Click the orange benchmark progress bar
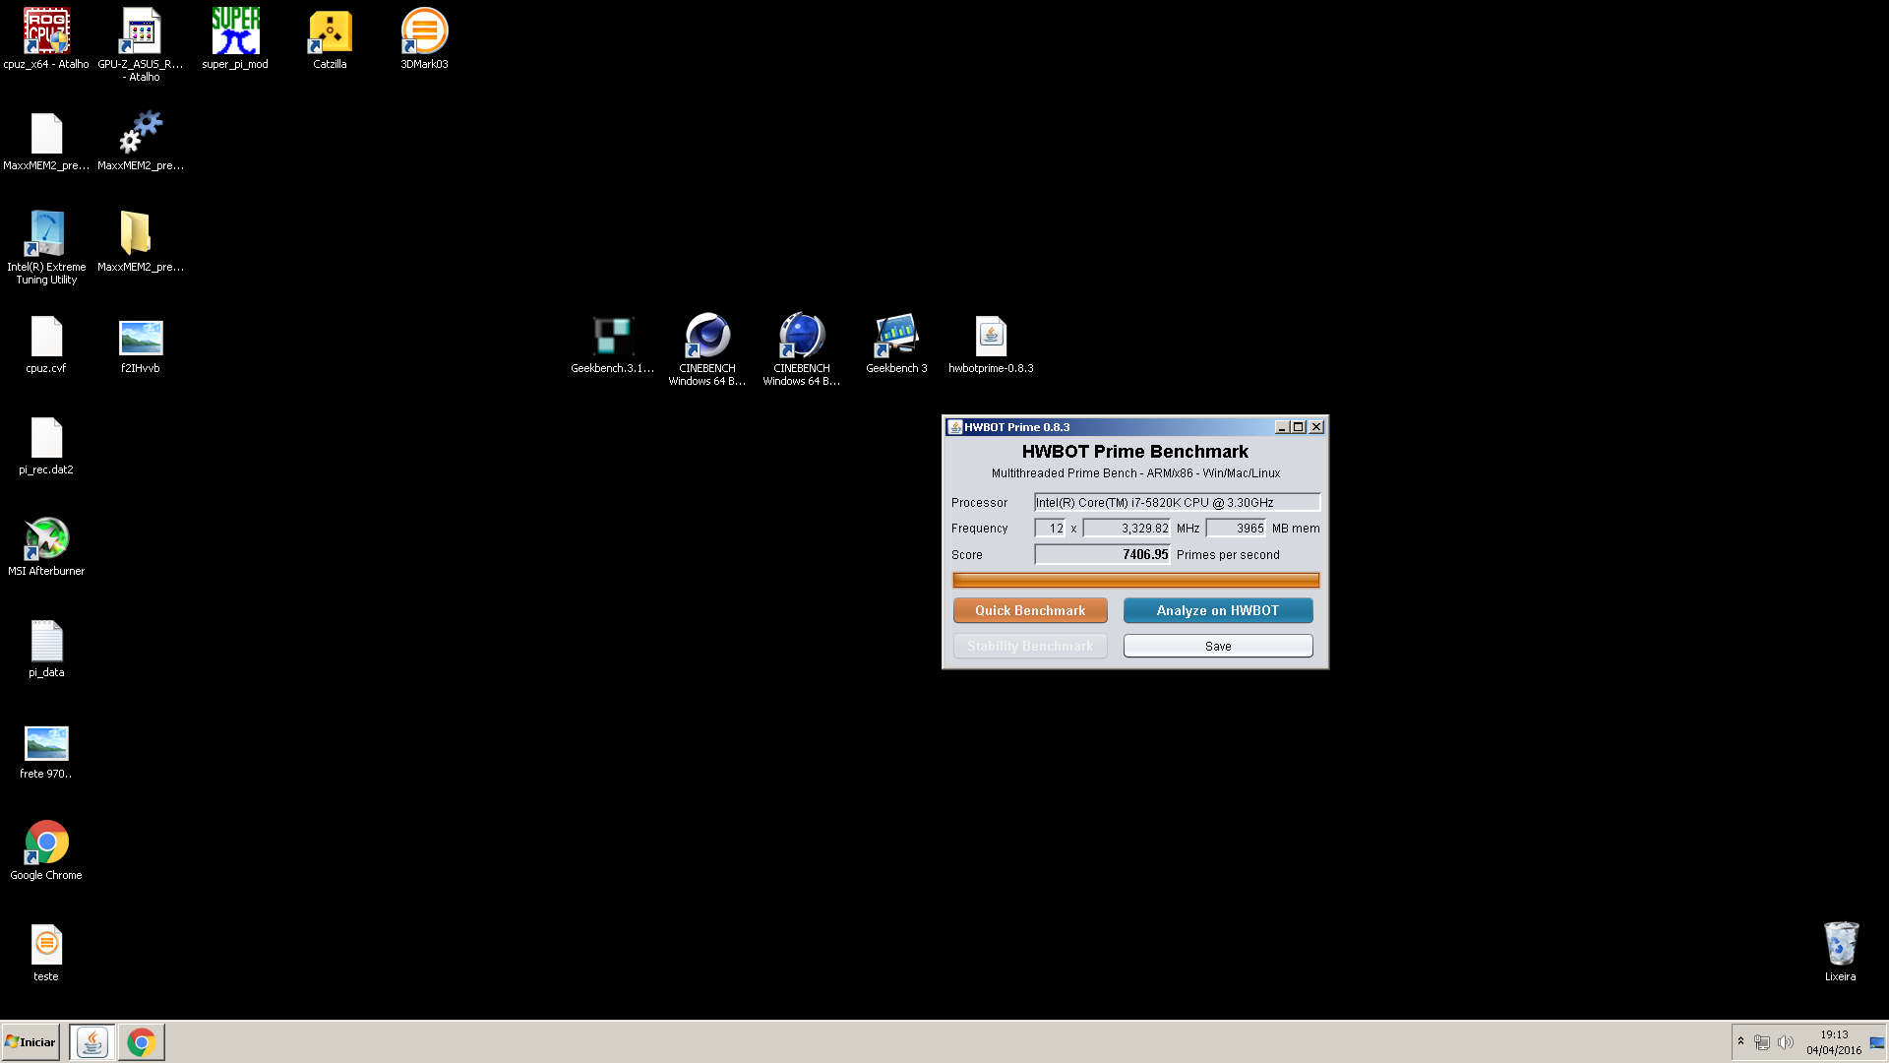The width and height of the screenshot is (1889, 1063). click(x=1135, y=581)
